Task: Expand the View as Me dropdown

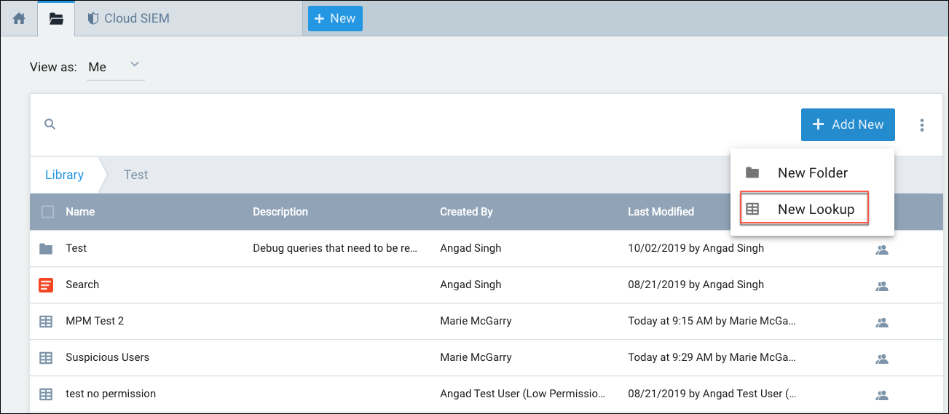Action: click(115, 67)
